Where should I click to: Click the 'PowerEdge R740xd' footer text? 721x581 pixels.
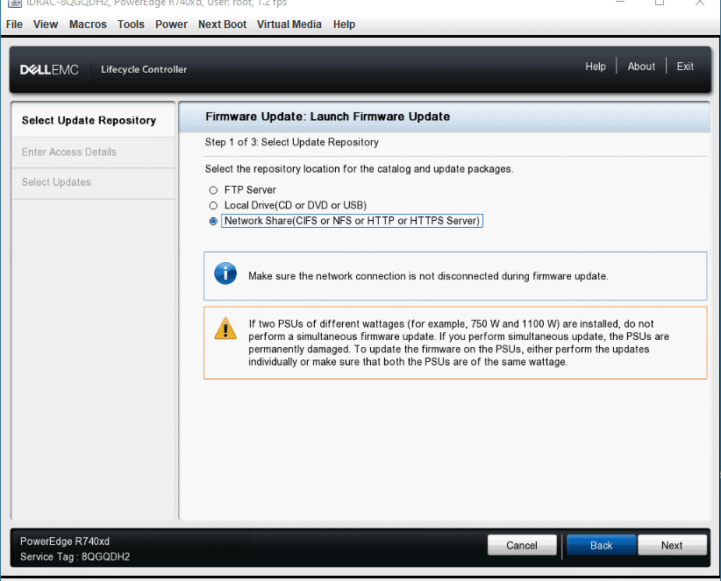coord(65,542)
